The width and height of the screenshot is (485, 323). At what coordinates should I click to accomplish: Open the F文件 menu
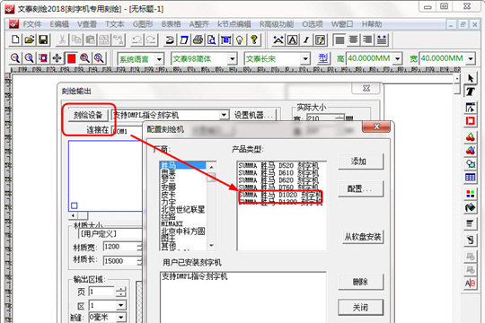[x=32, y=24]
